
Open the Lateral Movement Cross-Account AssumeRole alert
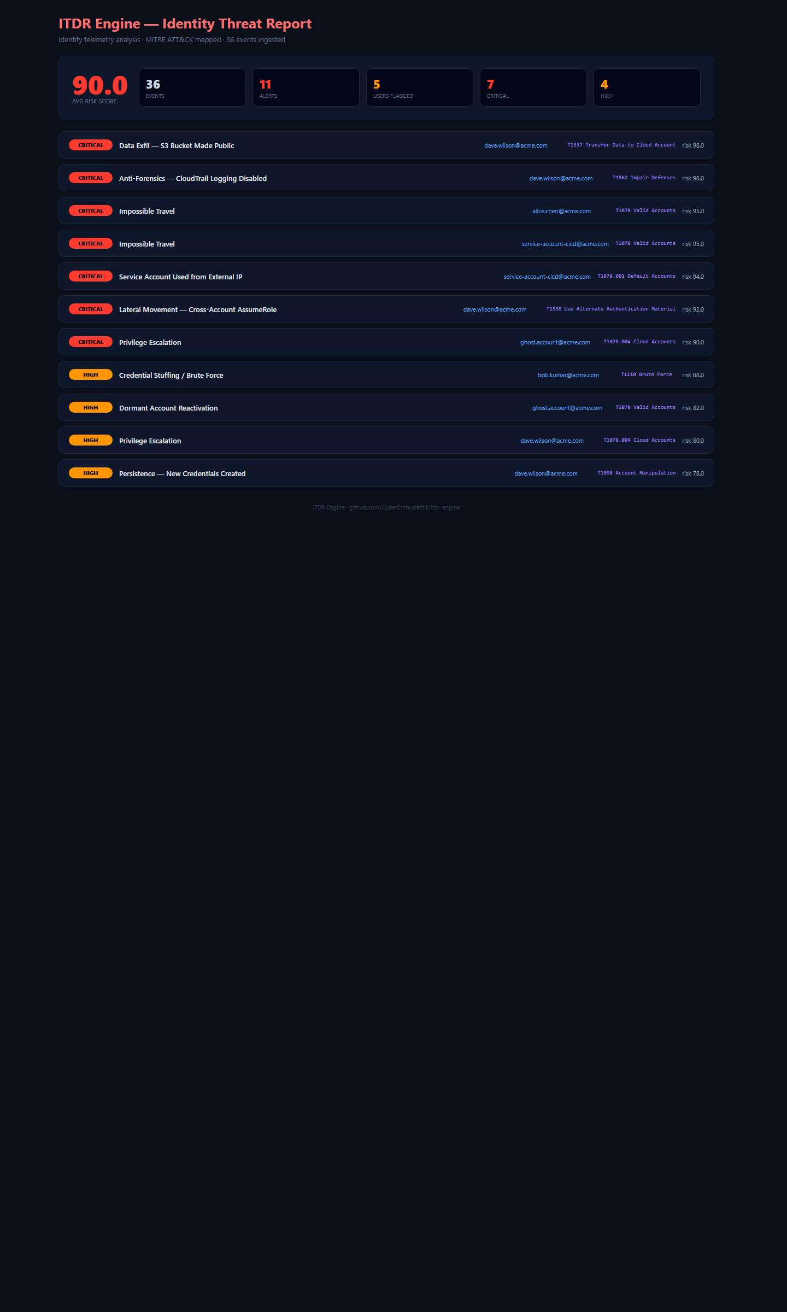pos(198,310)
